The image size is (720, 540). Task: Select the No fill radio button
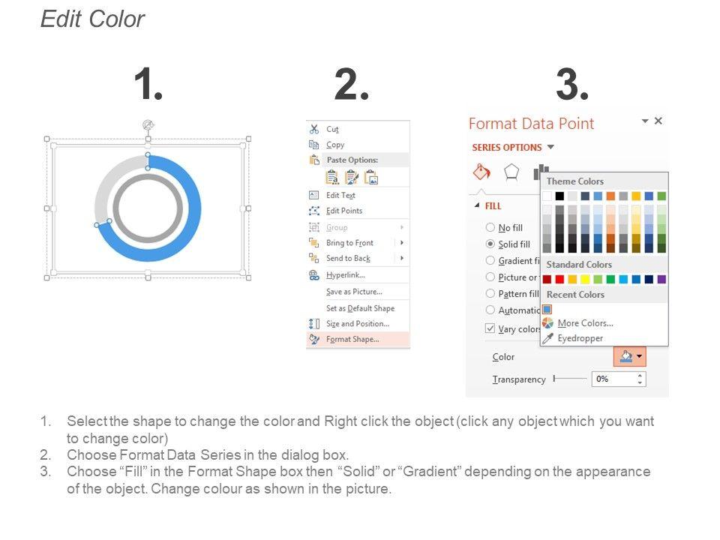(490, 227)
